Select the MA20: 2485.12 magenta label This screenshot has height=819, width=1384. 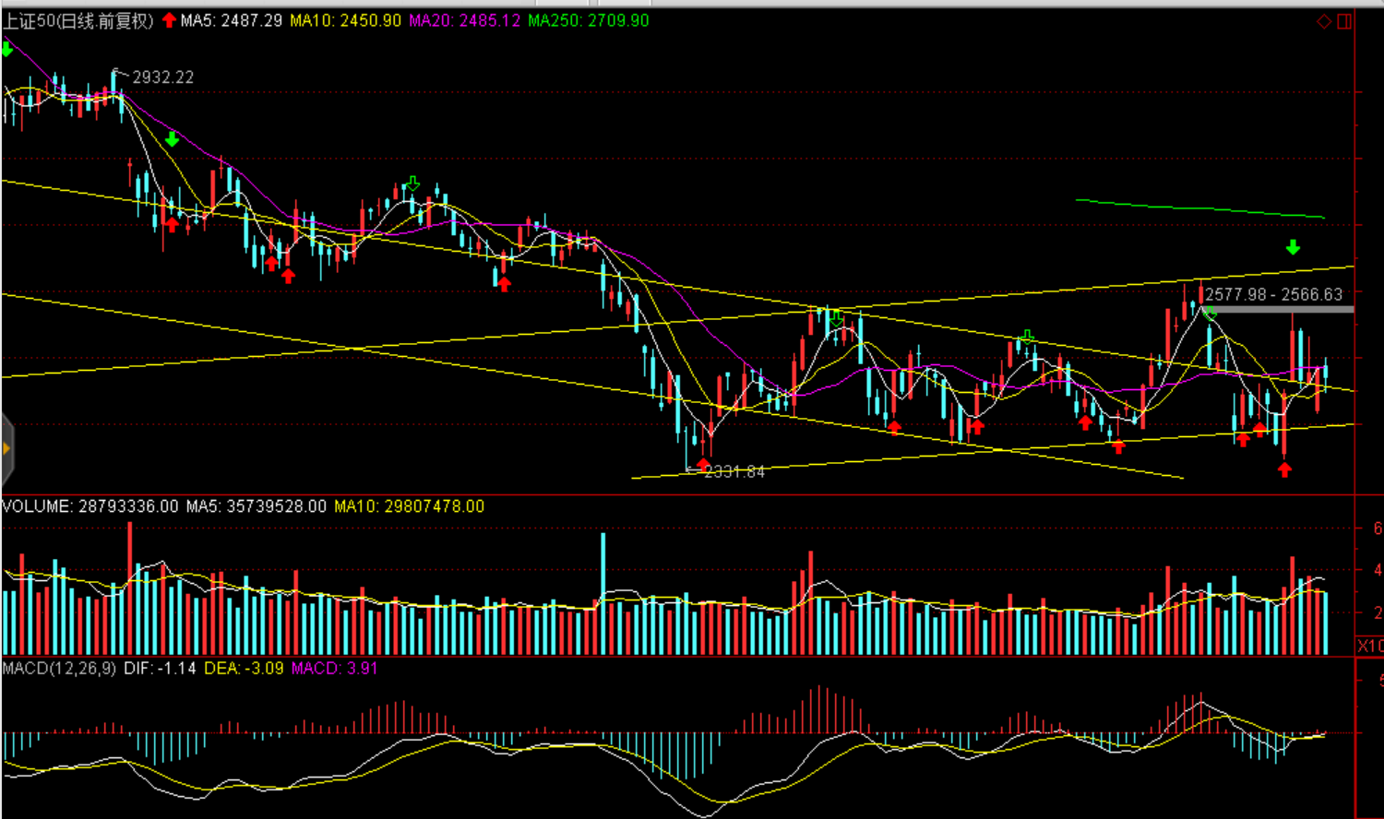(x=465, y=20)
